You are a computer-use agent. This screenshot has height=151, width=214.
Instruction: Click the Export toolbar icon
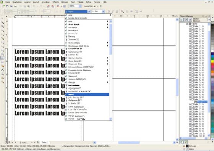pos(53,6)
